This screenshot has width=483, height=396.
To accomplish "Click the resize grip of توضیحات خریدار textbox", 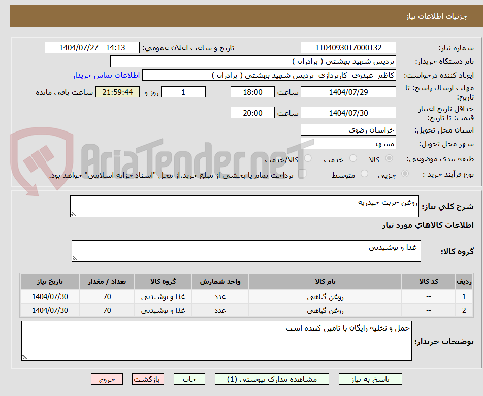I will [x=24, y=357].
